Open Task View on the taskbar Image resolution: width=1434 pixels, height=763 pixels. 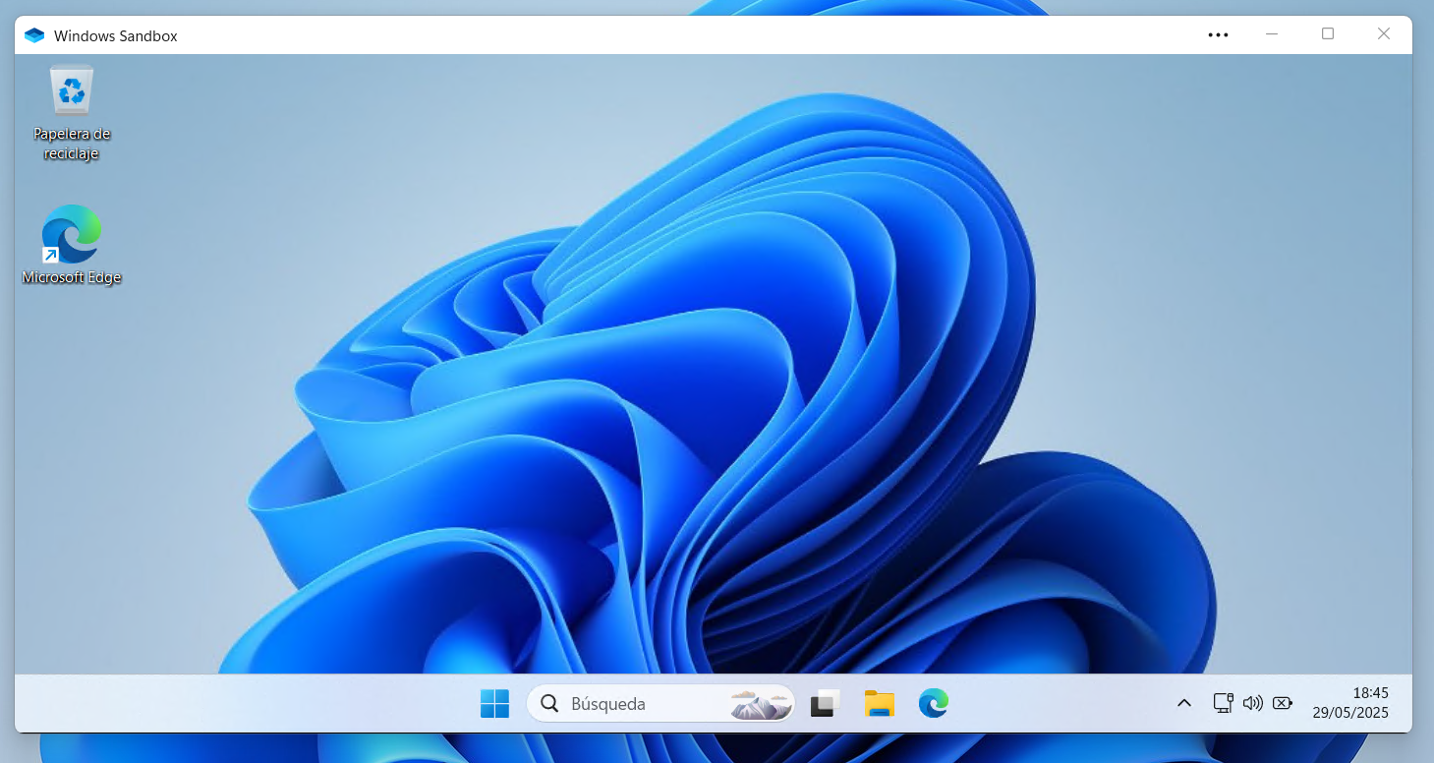pos(825,703)
